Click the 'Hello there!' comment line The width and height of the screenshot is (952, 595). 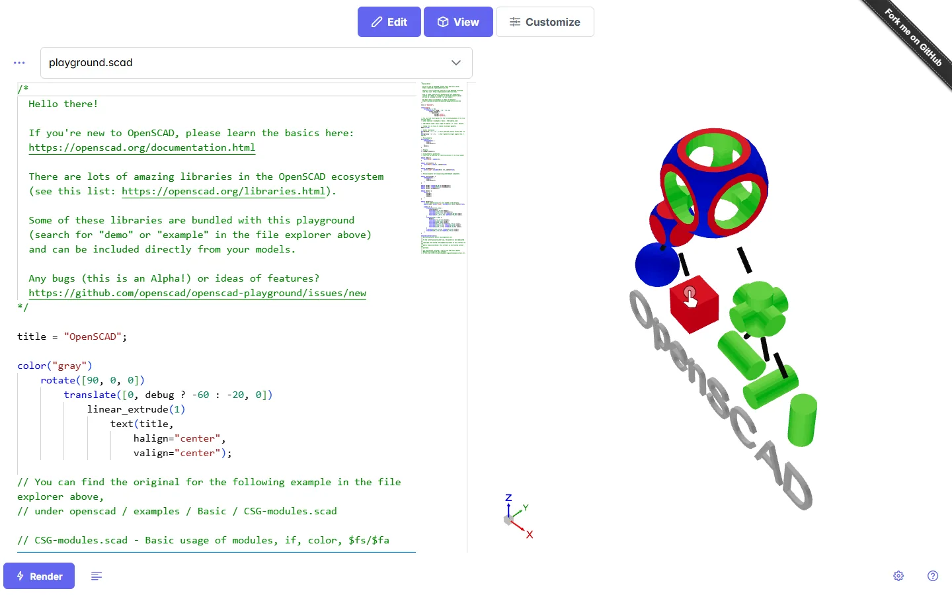coord(63,104)
